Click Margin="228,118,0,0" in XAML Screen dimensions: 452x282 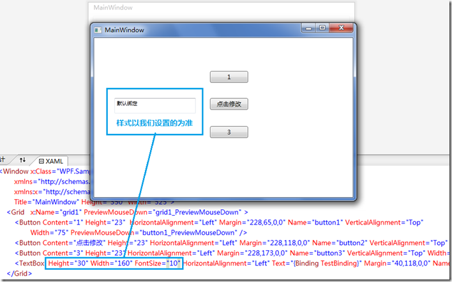point(275,243)
